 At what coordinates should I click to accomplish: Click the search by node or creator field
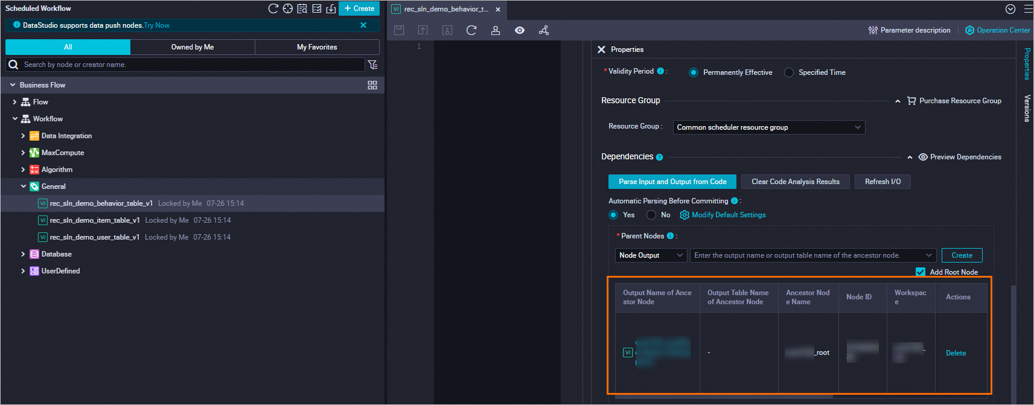click(187, 65)
